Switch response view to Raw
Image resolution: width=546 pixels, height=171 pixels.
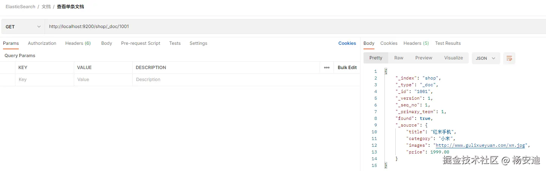coord(399,58)
